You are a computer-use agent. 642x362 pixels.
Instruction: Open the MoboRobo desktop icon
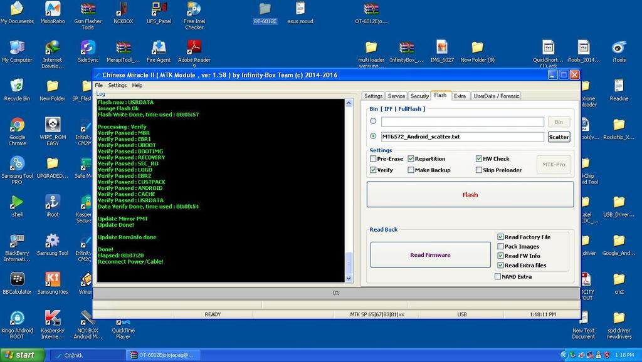click(53, 9)
